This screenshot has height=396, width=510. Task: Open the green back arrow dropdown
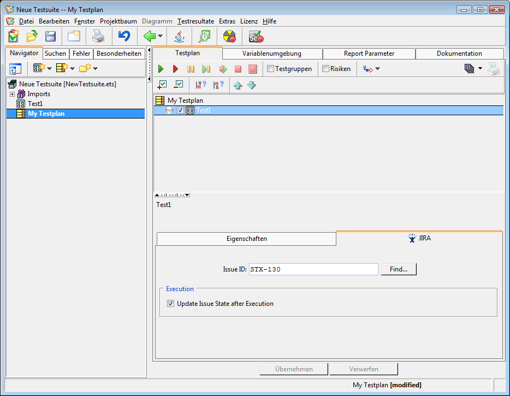pyautogui.click(x=160, y=37)
